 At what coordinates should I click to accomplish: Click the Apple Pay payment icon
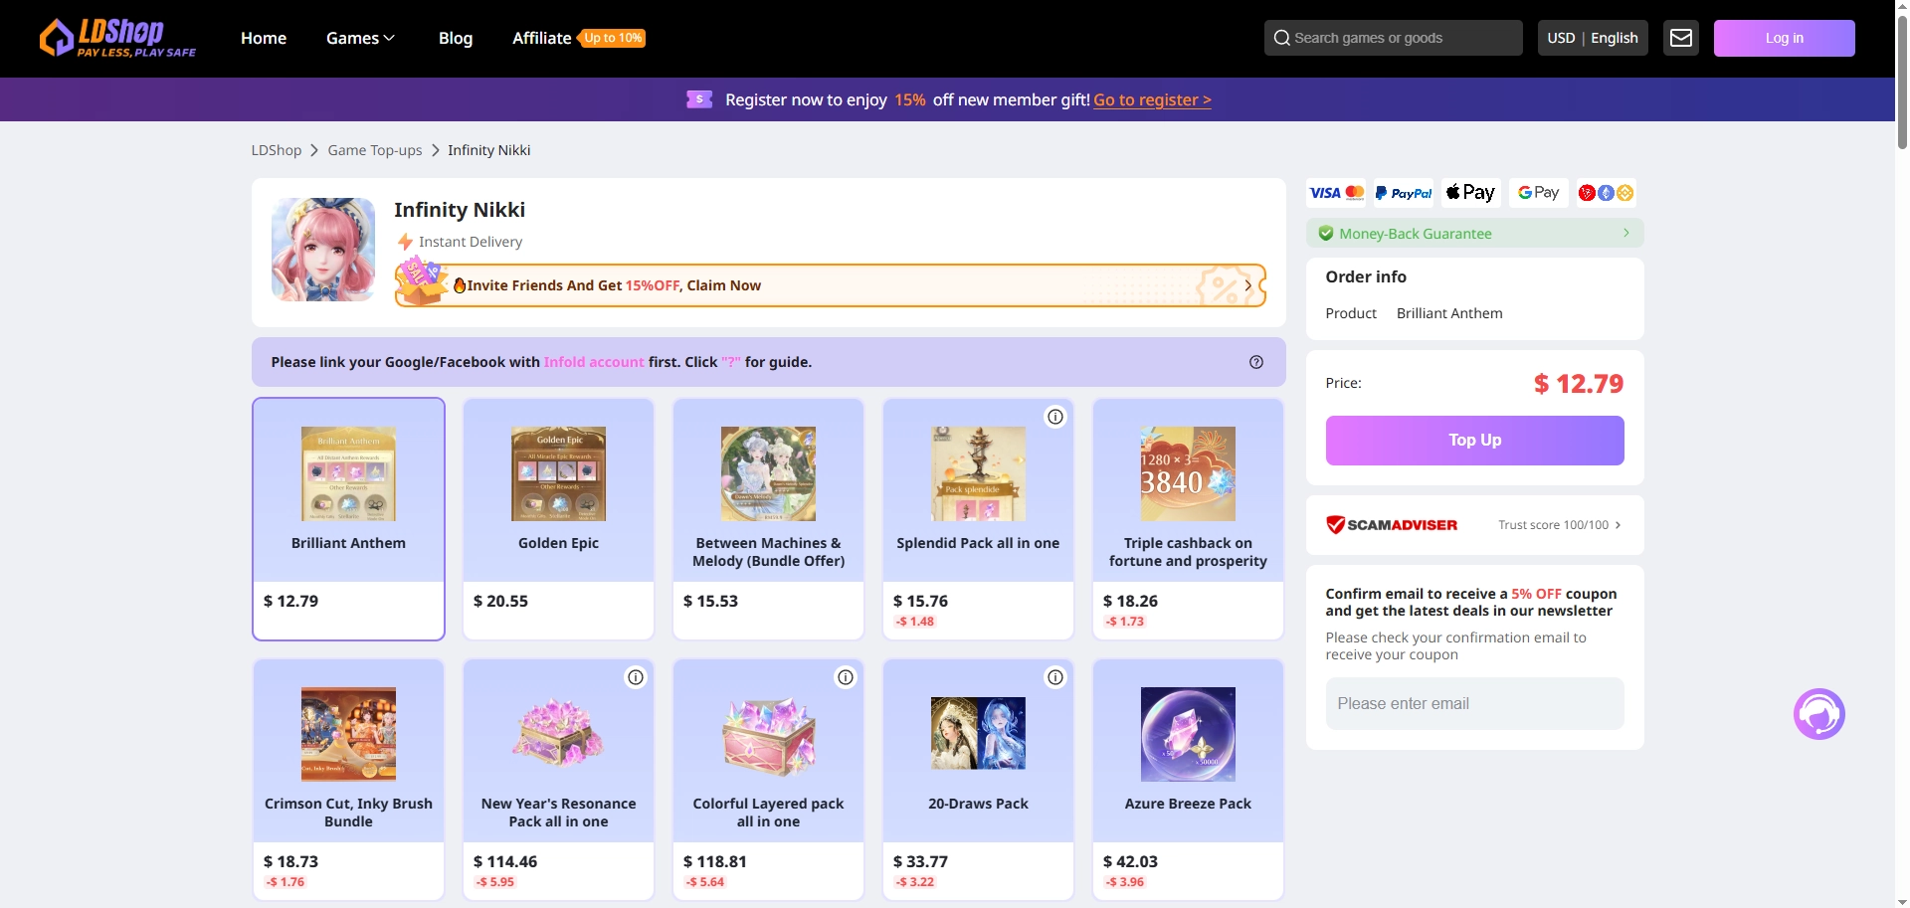point(1471,193)
